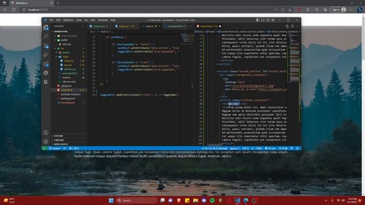Viewport: 365px width, 205px height.
Task: Open the Edge tools icon in the activity bar
Action: (x=46, y=73)
